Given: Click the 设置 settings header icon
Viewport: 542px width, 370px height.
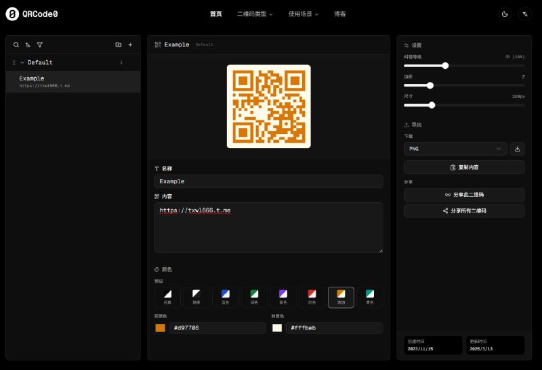Looking at the screenshot, I should point(406,45).
